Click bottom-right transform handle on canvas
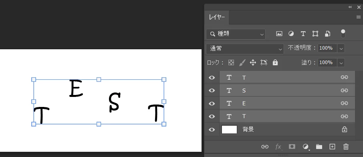 point(164,124)
